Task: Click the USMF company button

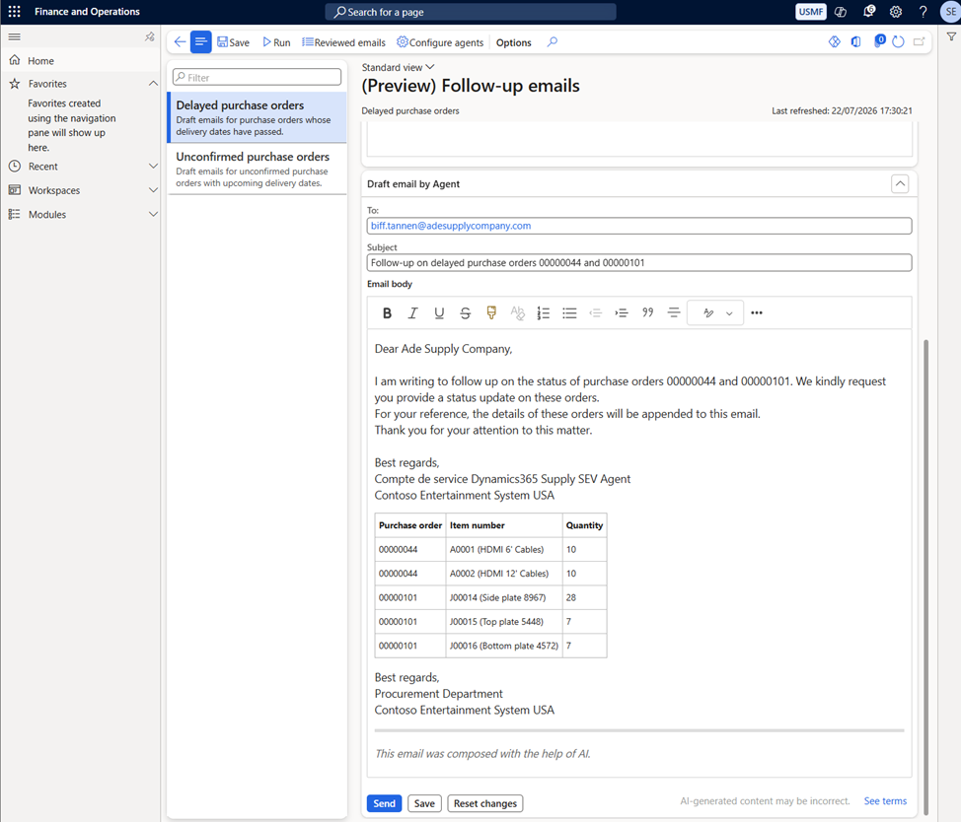Action: point(810,12)
